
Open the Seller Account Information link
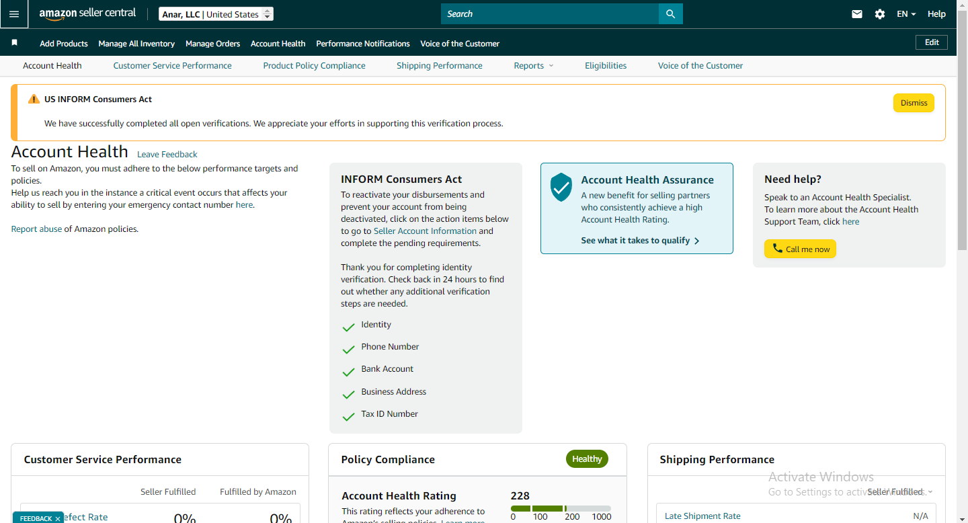(425, 231)
